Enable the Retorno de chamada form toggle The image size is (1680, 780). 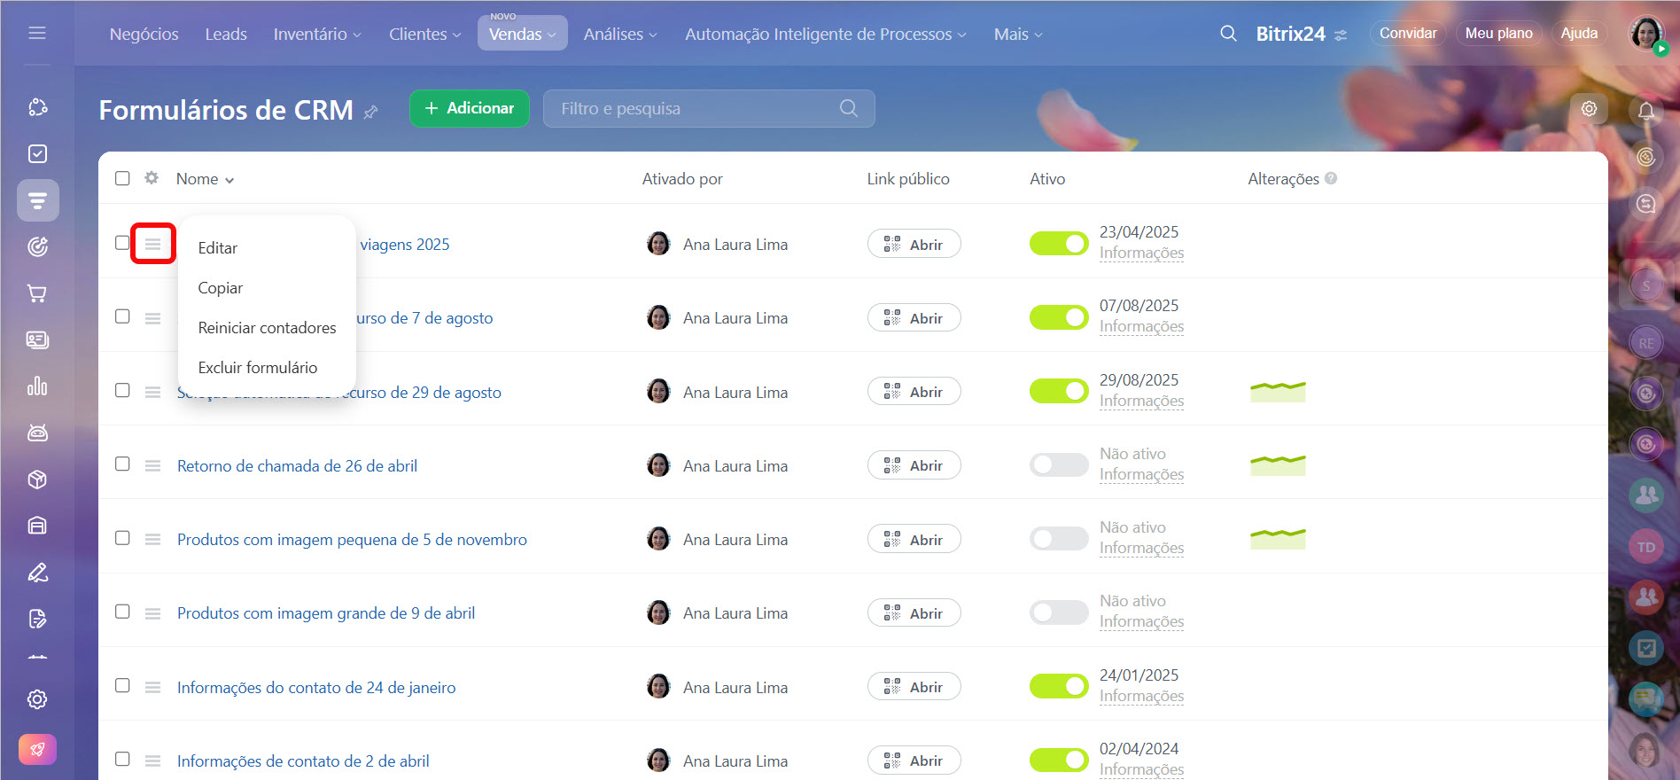pos(1058,465)
